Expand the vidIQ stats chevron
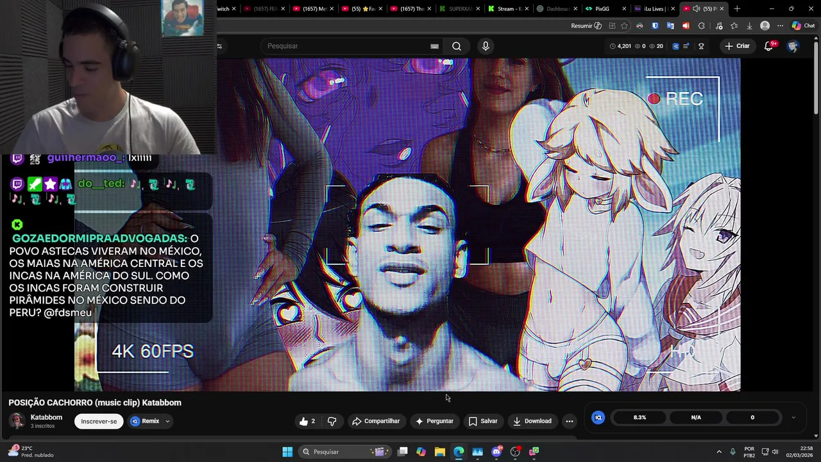This screenshot has width=821, height=462. (x=793, y=418)
